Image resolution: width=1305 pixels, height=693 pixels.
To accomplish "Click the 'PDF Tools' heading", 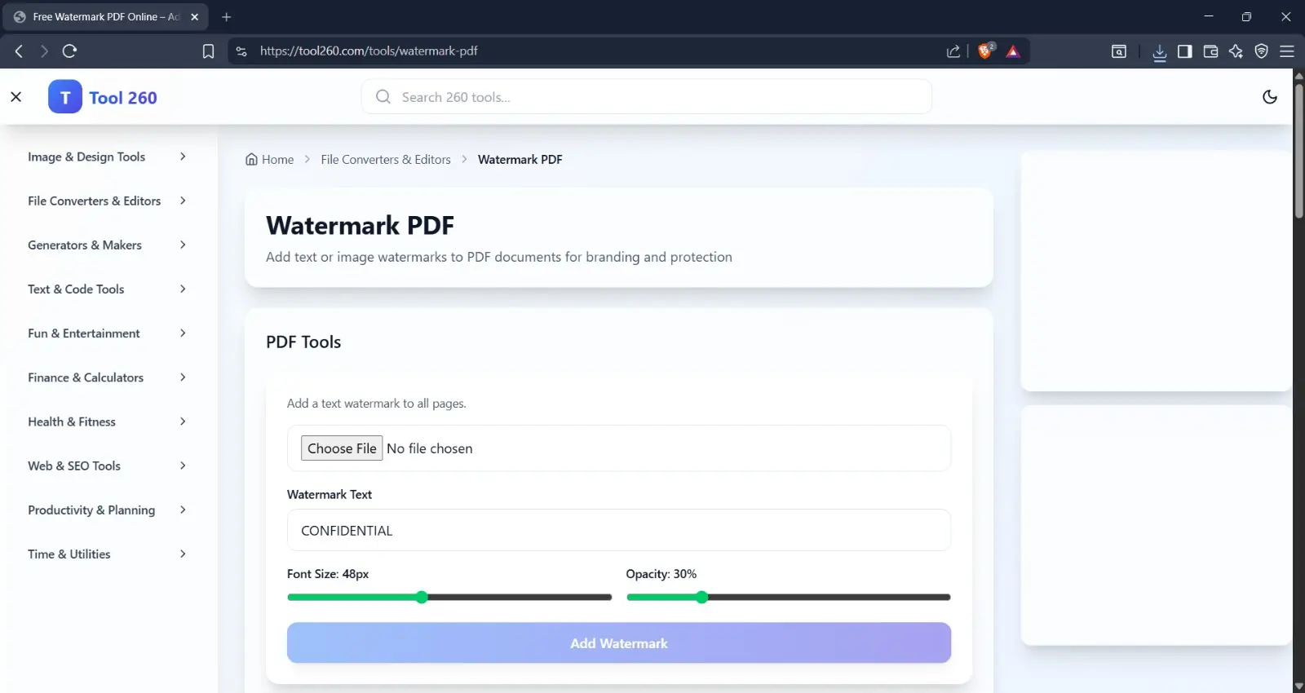I will coord(303,342).
